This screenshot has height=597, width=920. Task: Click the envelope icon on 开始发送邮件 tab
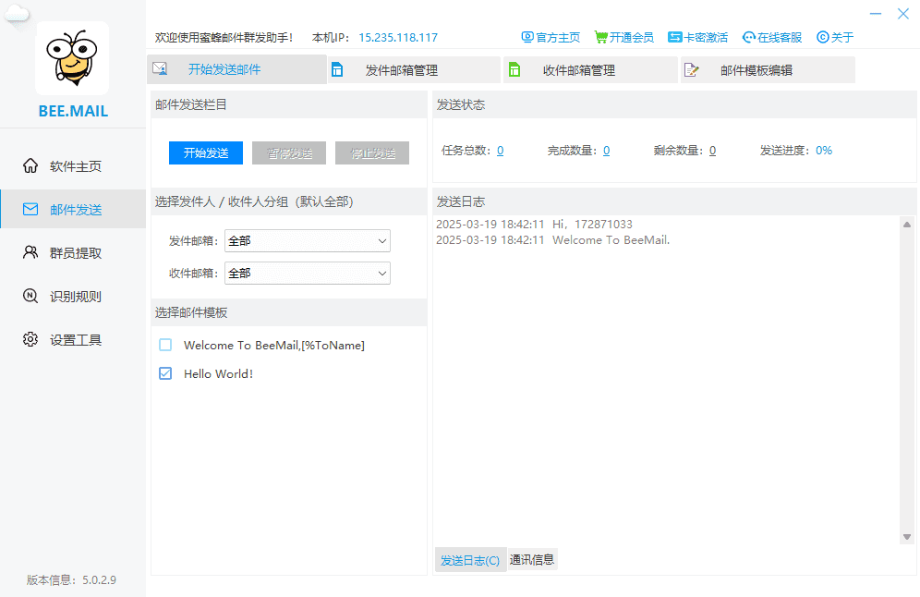(x=160, y=68)
